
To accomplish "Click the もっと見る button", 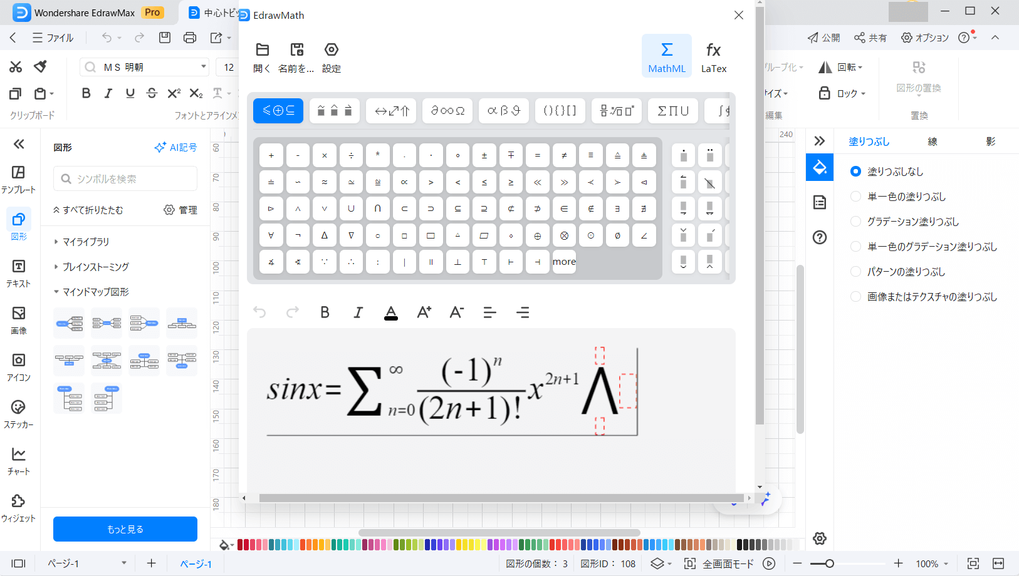I will [x=125, y=529].
